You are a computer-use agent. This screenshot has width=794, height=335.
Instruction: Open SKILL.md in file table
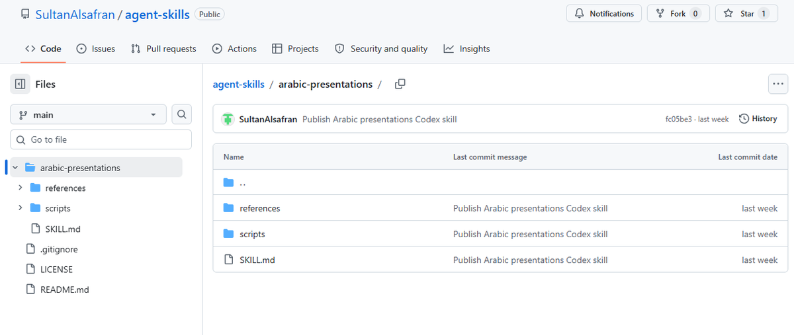[x=257, y=260]
